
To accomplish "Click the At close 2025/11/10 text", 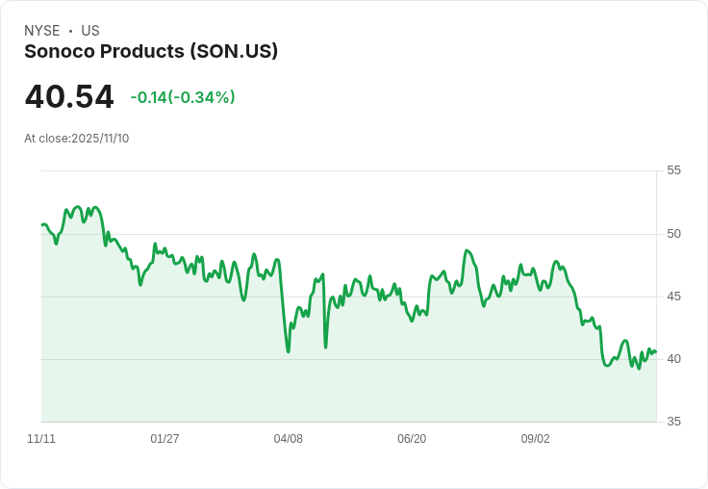I will [77, 139].
